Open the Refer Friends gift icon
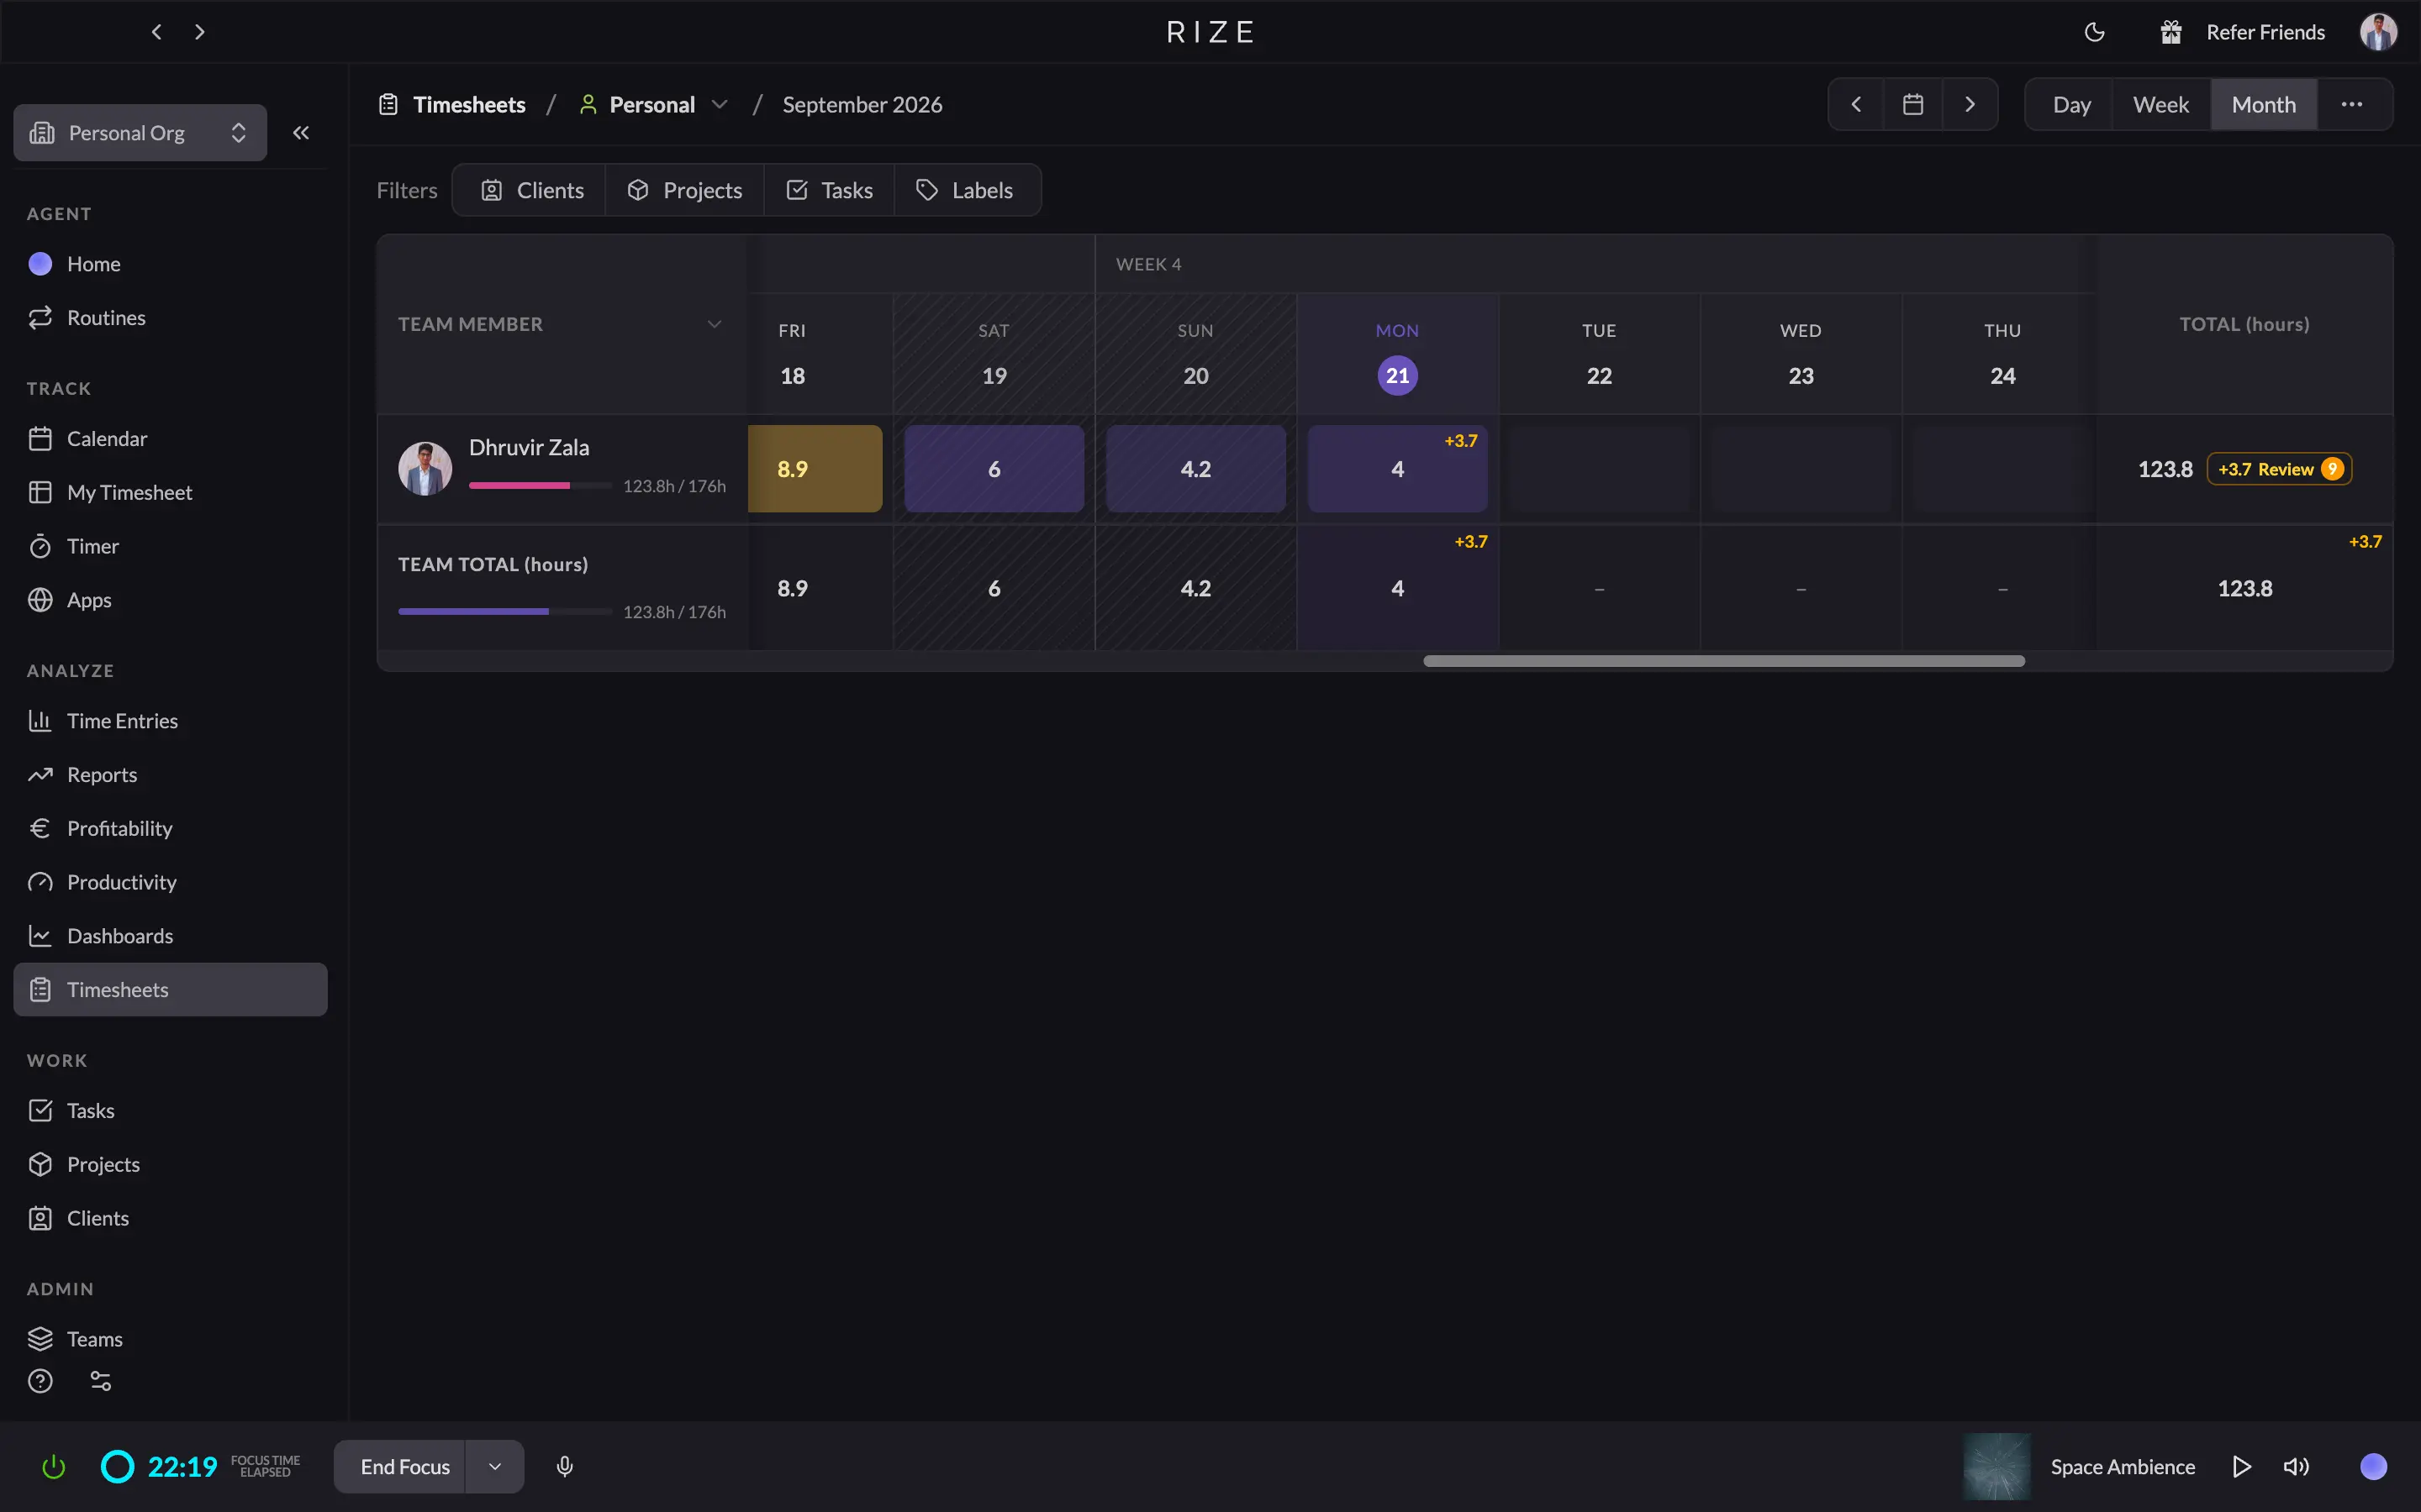 (2170, 32)
